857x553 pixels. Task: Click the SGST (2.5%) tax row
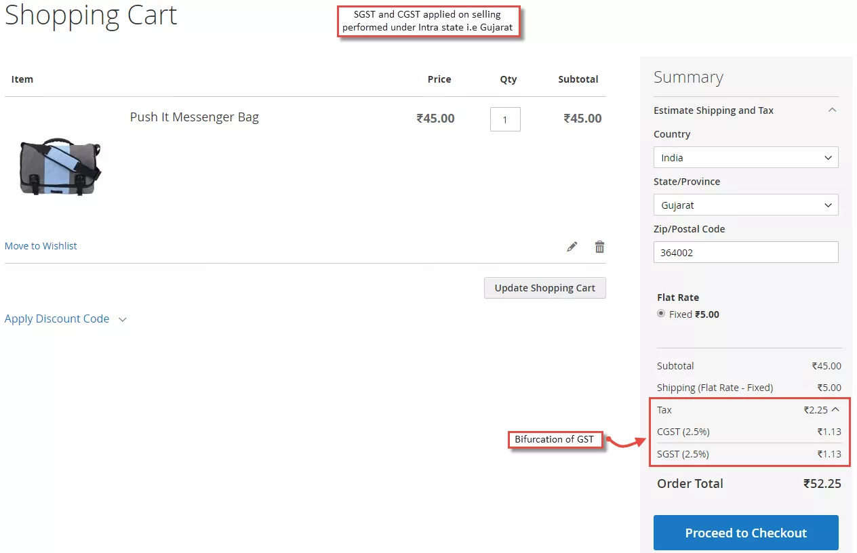click(x=749, y=454)
